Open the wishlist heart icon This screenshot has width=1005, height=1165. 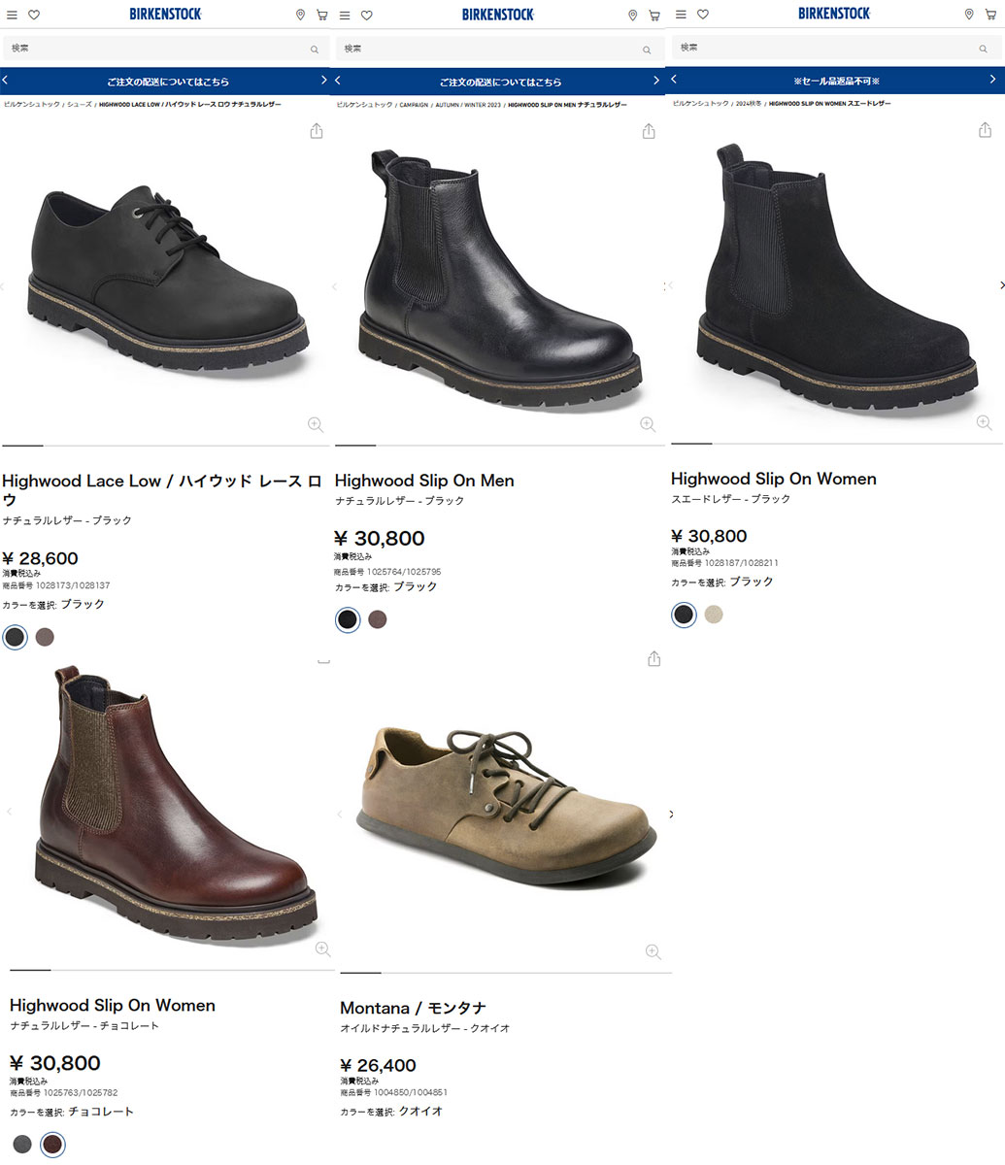pyautogui.click(x=33, y=15)
